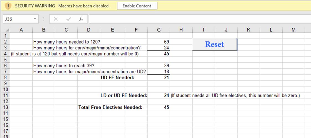The height and width of the screenshot is (138, 311).
Task: Select column G header
Action: tap(159, 30)
